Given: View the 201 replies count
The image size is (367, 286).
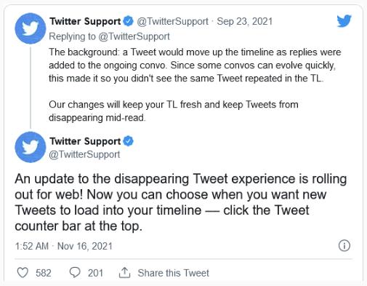Looking at the screenshot, I should click(x=95, y=273).
